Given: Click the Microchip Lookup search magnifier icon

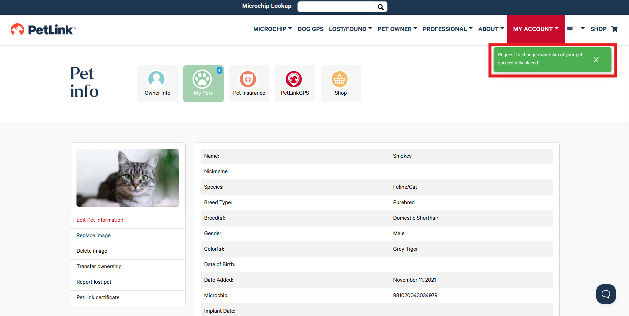Looking at the screenshot, I should [x=380, y=7].
